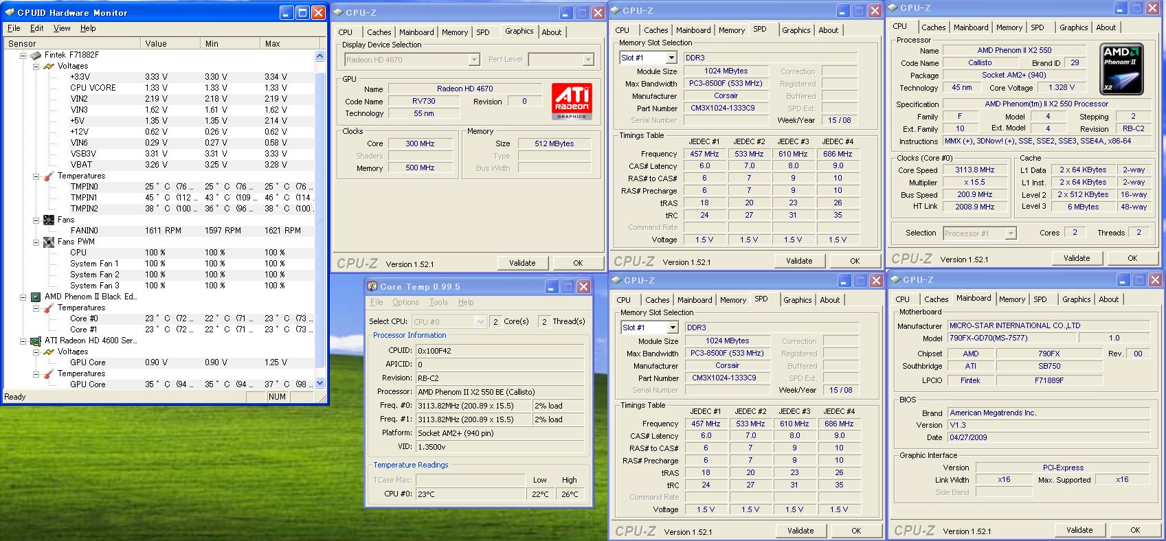
Task: Click the ATI Radeon HD 4600 graphics card icon
Action: [x=36, y=341]
